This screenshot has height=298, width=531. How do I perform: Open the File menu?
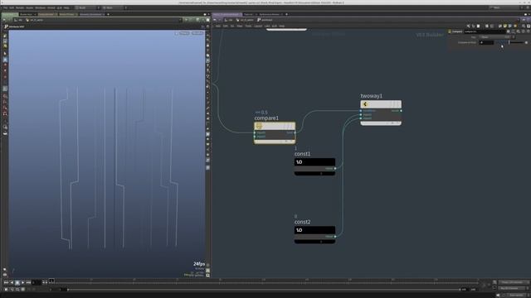(x=6, y=7)
